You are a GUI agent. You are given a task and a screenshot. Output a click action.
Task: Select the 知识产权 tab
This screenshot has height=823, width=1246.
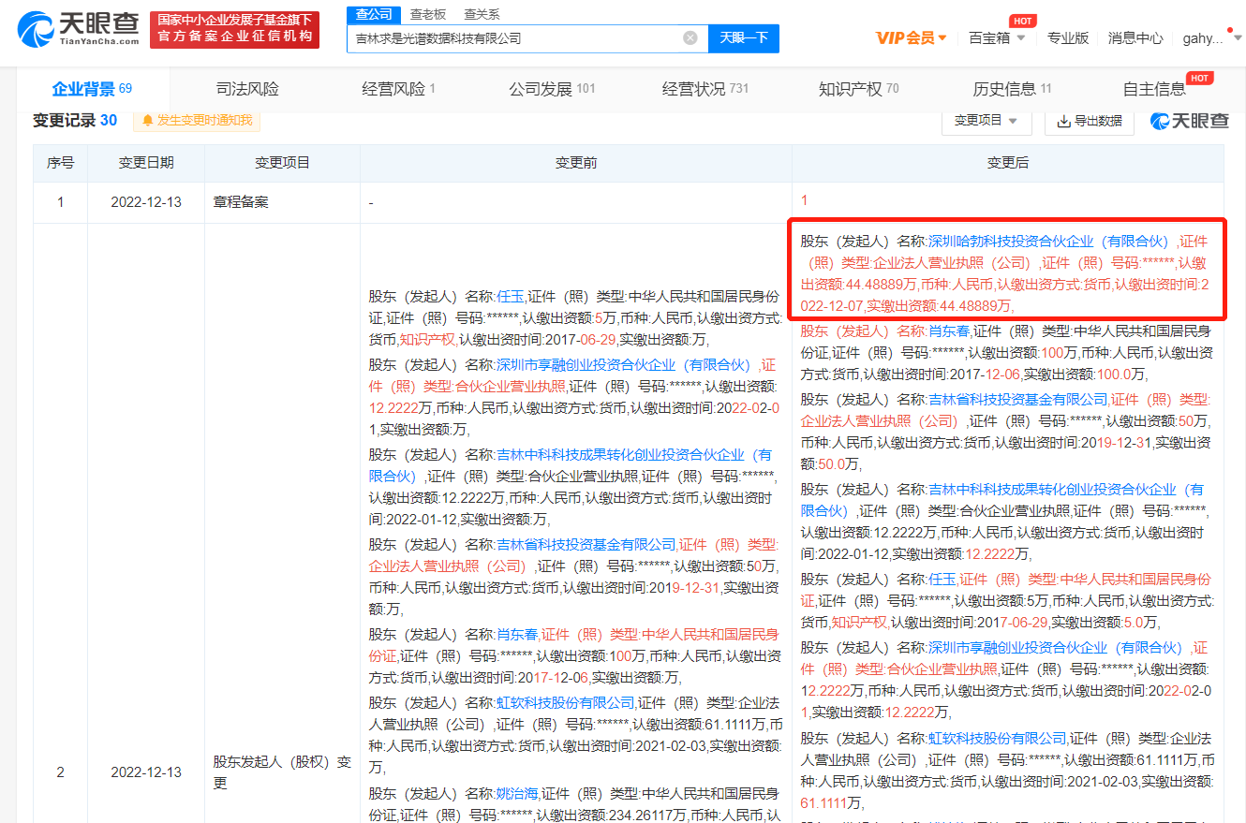(x=858, y=89)
